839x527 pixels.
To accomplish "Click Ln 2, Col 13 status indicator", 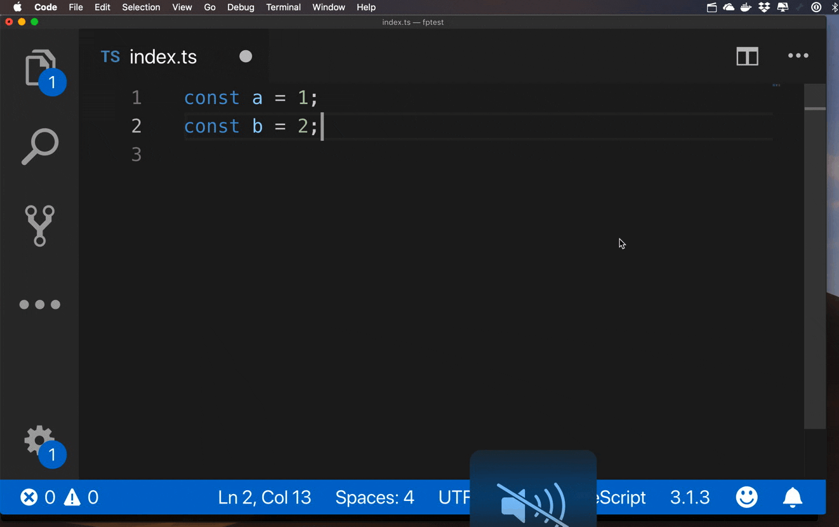I will click(x=265, y=497).
